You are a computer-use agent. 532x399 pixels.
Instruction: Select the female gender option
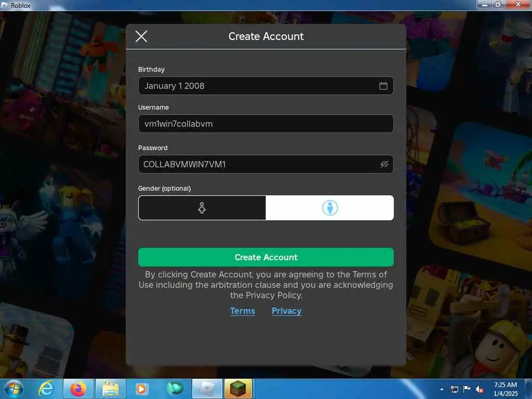[x=202, y=208]
